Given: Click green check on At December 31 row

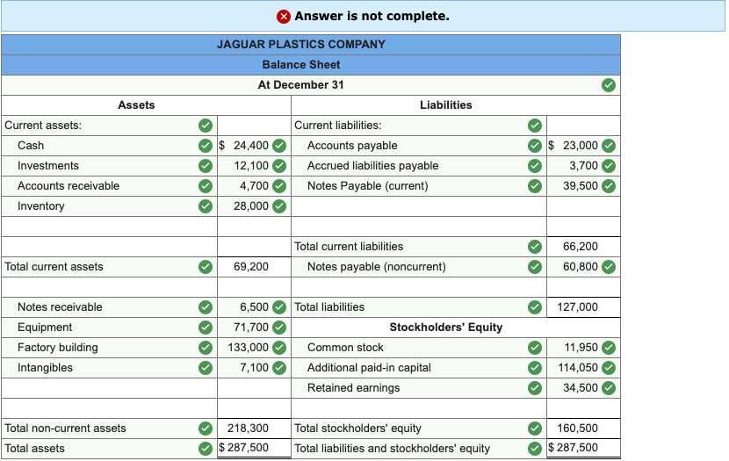Looking at the screenshot, I should pos(609,85).
